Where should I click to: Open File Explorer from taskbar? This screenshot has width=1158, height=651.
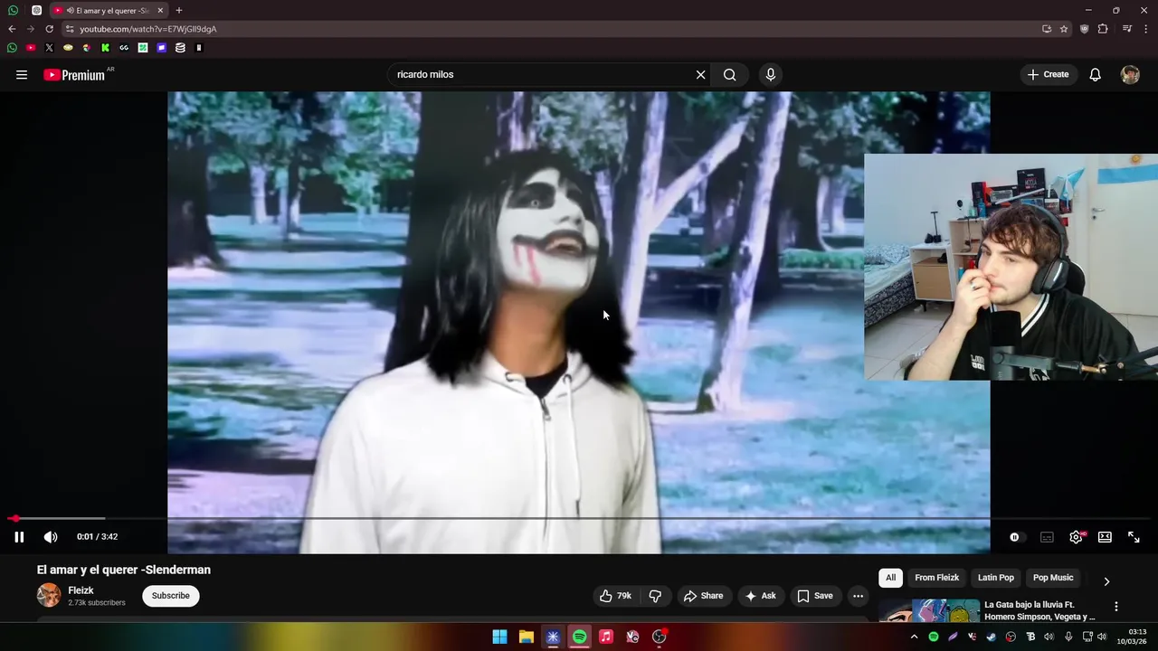click(x=526, y=637)
